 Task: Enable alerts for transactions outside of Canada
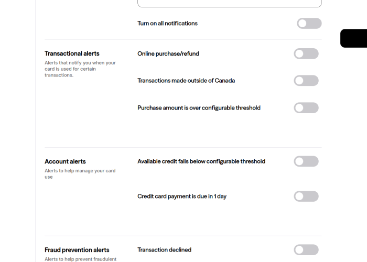[x=306, y=81]
